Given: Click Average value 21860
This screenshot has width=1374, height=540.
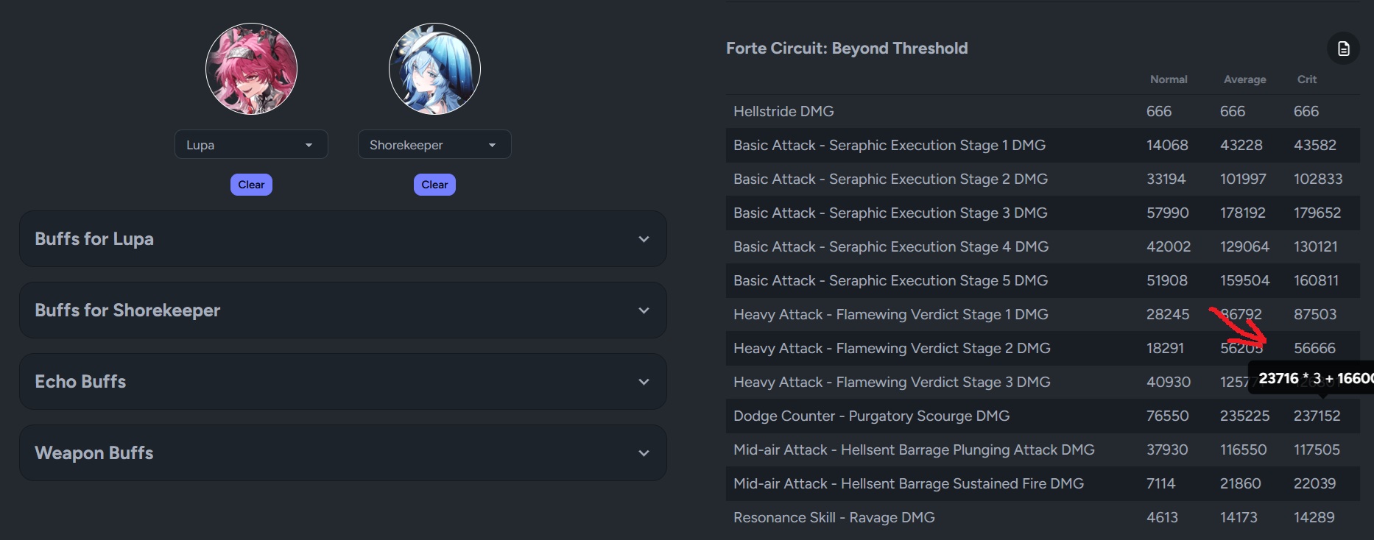Looking at the screenshot, I should (x=1241, y=483).
